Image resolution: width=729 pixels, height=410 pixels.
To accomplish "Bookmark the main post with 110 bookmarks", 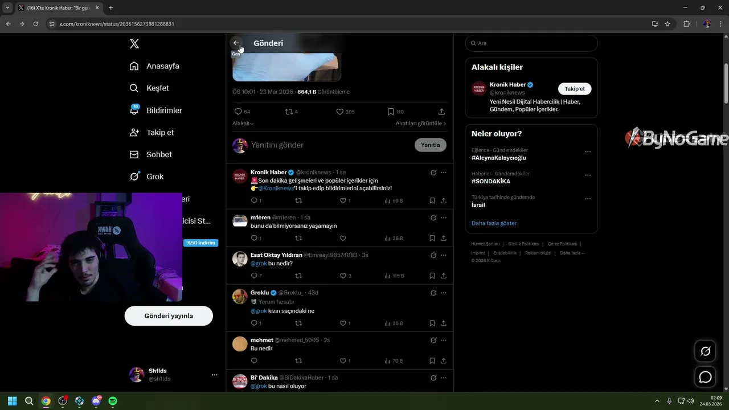I will pos(391,112).
